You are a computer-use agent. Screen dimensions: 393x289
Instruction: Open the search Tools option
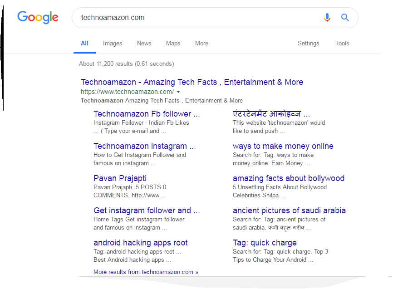342,44
